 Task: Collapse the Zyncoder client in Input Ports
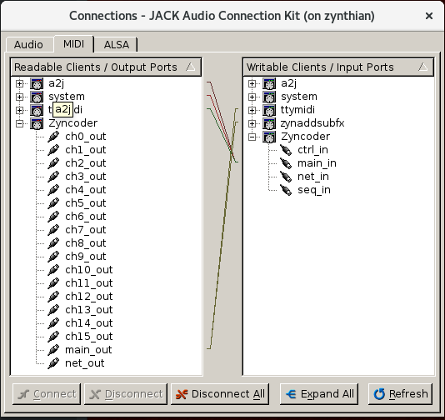252,137
